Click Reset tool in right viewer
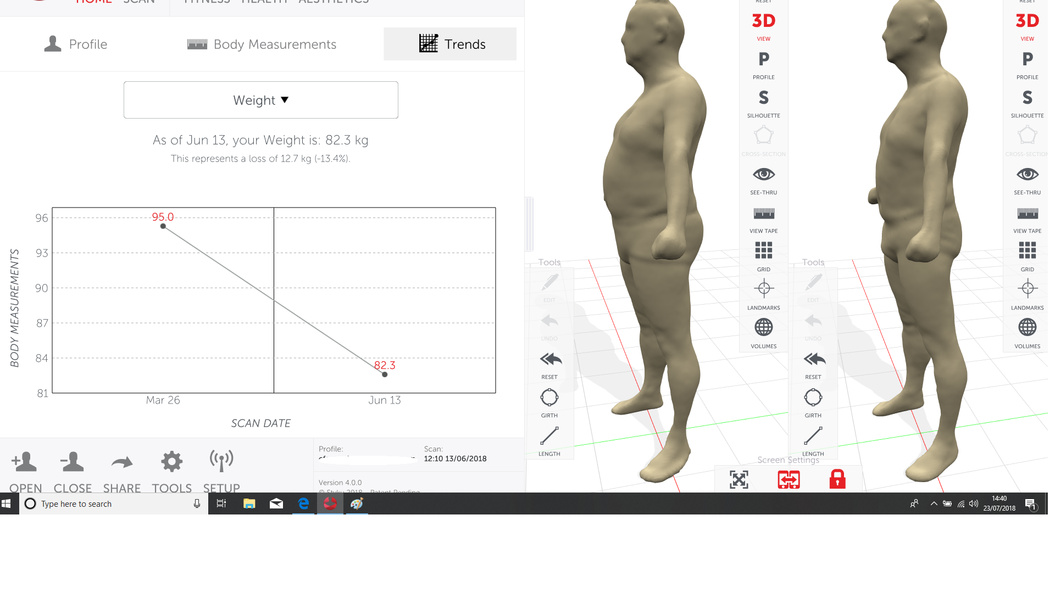 pos(814,365)
